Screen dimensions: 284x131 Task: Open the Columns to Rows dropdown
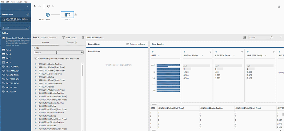(137, 44)
